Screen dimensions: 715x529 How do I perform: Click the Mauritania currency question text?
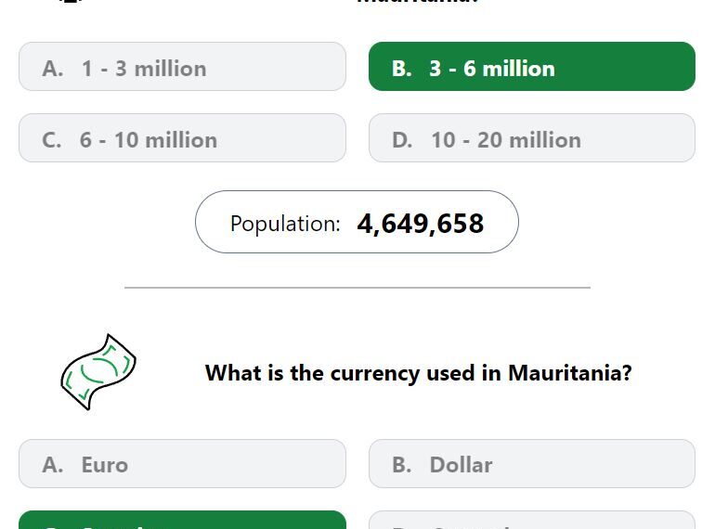(x=419, y=373)
